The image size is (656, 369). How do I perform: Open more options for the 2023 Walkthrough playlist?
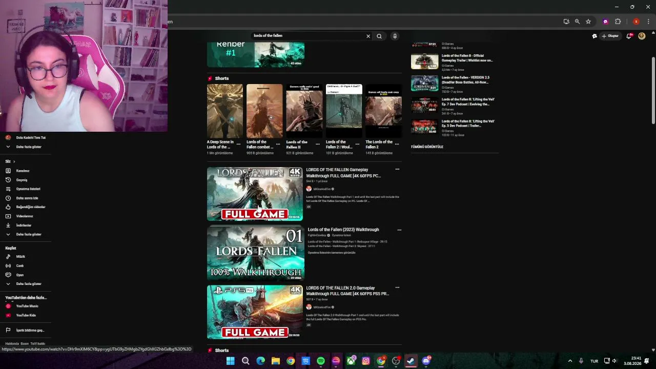click(x=399, y=230)
